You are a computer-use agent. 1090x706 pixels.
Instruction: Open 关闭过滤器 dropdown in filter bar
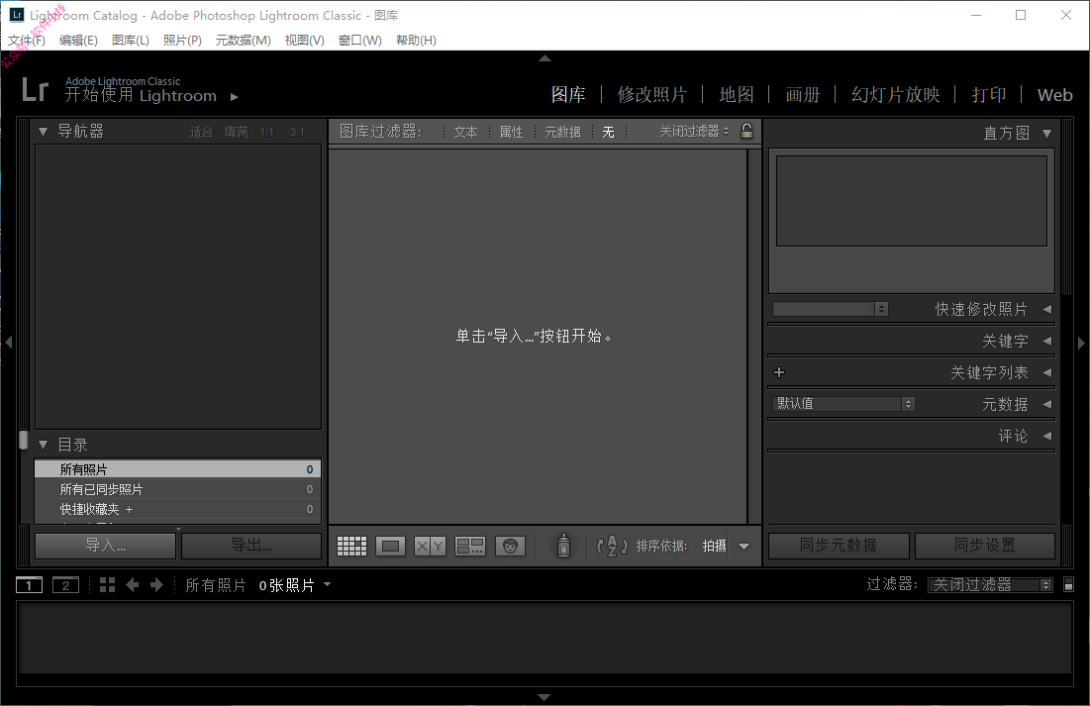(x=694, y=131)
